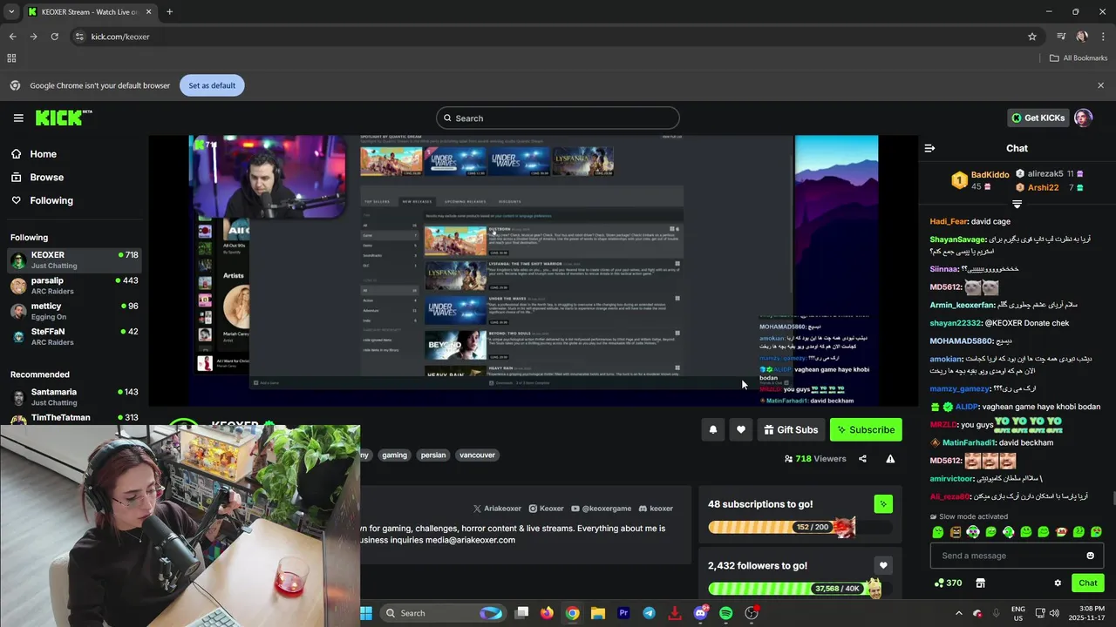Open All Bookmarks folder
This screenshot has height=627, width=1116.
[x=1079, y=58]
